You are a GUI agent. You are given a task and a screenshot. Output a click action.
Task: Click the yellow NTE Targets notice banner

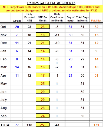coord(51,9)
